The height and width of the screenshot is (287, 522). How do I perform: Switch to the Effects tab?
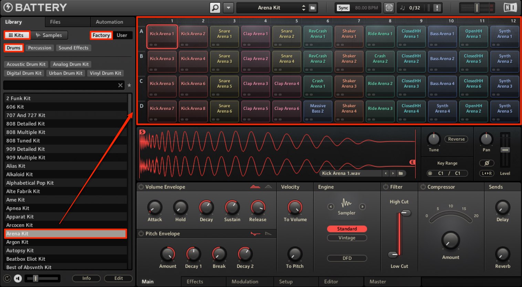(195, 281)
